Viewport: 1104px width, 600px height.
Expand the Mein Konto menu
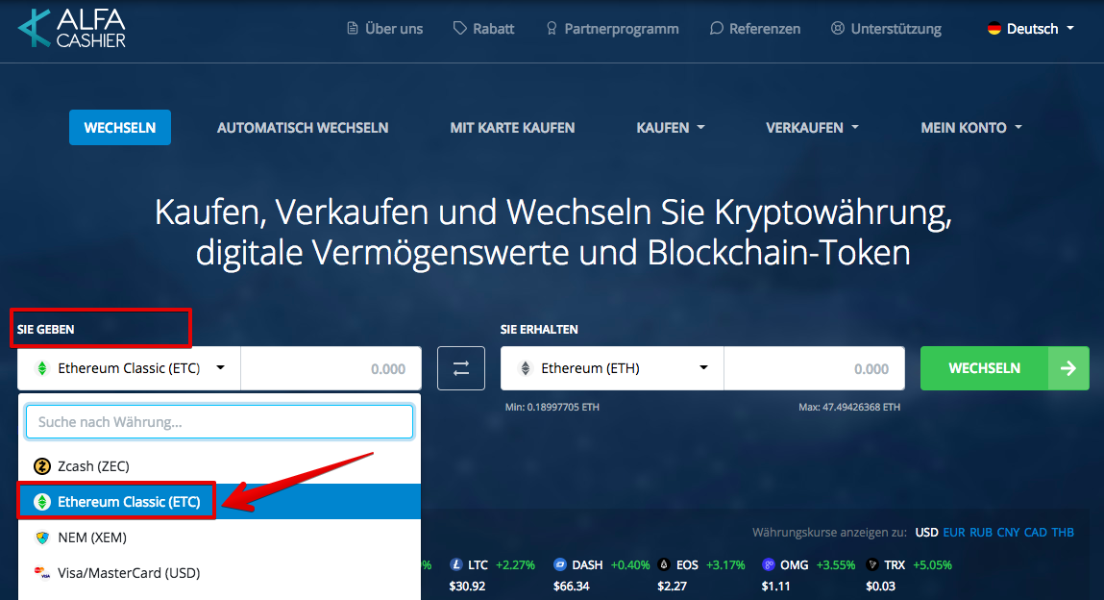(x=971, y=128)
